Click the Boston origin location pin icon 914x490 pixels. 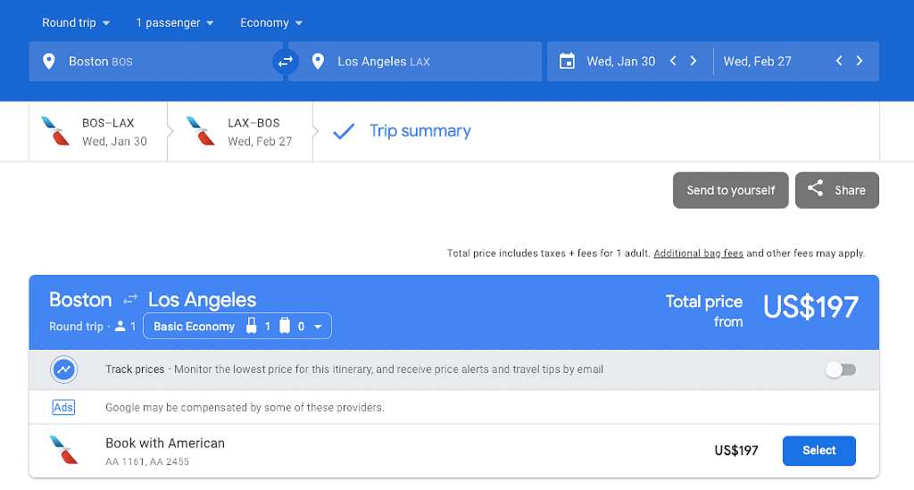(x=49, y=62)
